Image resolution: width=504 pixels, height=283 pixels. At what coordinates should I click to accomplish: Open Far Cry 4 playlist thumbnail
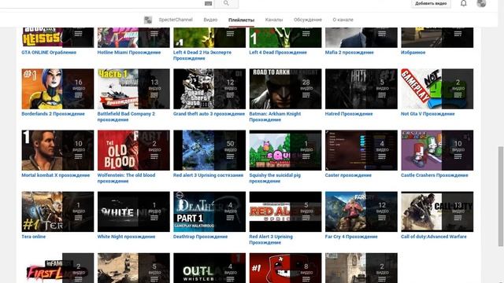pyautogui.click(x=361, y=211)
